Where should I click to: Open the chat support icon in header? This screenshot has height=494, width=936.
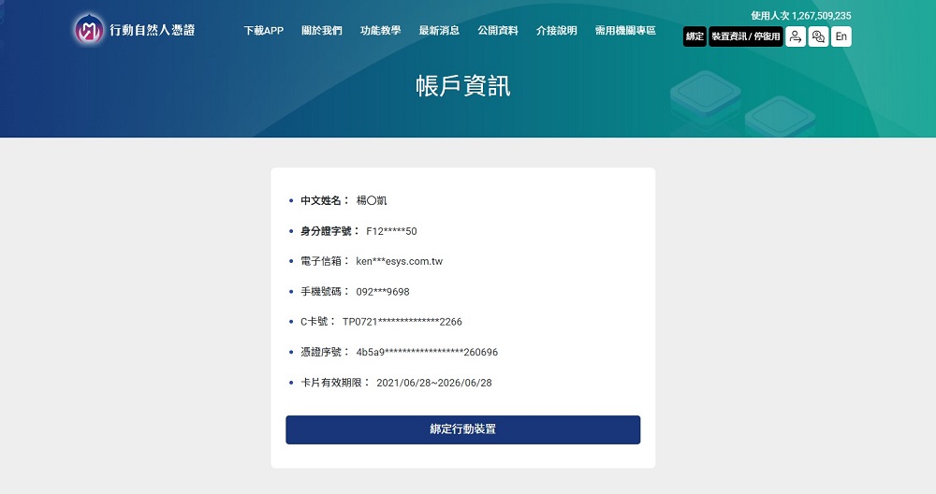pyautogui.click(x=818, y=36)
